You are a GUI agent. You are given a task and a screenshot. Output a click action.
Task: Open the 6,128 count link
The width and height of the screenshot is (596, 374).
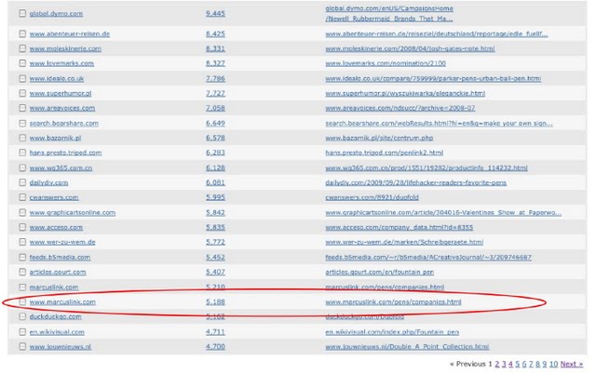(x=215, y=167)
